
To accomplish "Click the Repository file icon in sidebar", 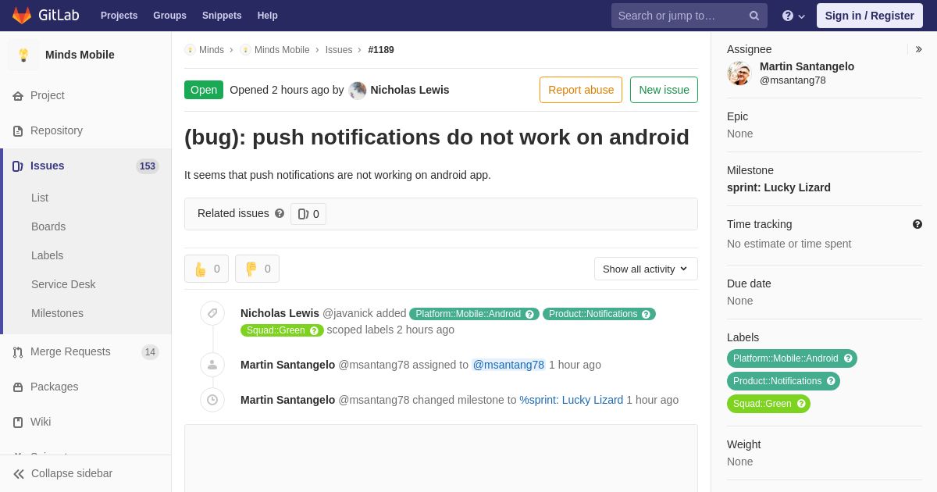I will 18,131.
